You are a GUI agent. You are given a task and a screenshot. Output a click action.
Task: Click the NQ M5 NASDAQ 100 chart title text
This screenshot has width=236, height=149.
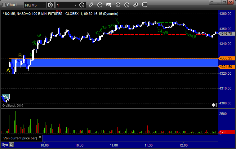60,14
